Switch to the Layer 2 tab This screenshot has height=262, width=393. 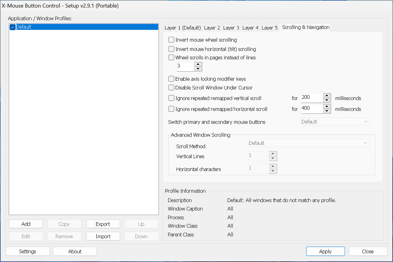pos(212,27)
